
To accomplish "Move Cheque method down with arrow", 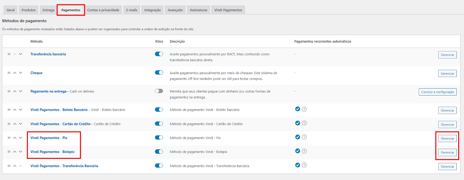I will pyautogui.click(x=21, y=73).
